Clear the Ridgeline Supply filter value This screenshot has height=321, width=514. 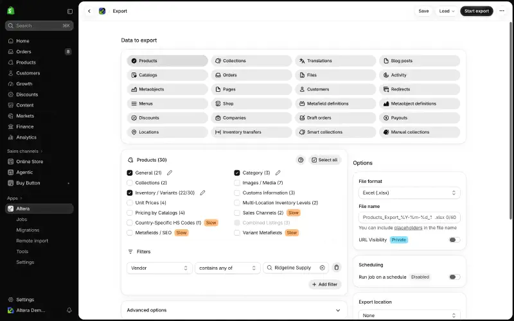(323, 268)
